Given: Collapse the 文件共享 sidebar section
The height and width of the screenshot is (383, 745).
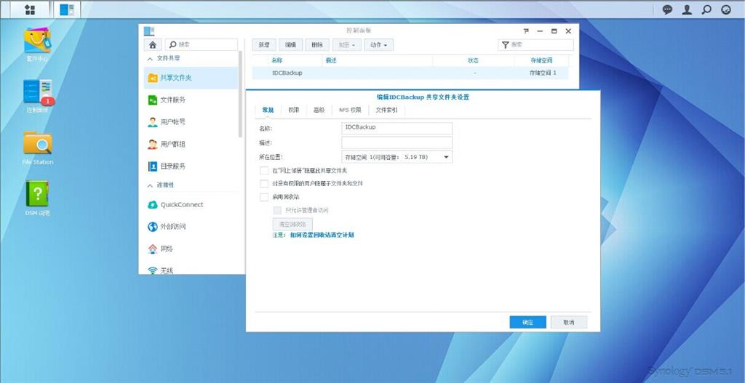Looking at the screenshot, I should [151, 58].
